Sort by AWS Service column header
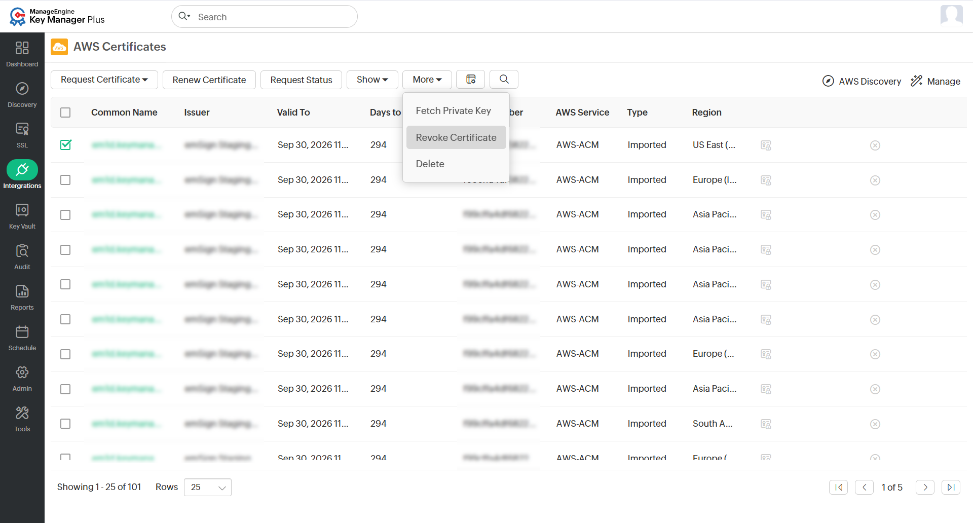This screenshot has height=523, width=973. coord(582,113)
